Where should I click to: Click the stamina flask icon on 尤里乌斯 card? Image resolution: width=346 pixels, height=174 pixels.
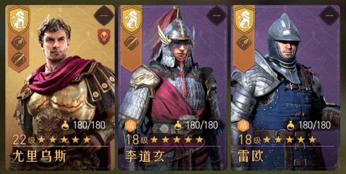[x=65, y=125]
